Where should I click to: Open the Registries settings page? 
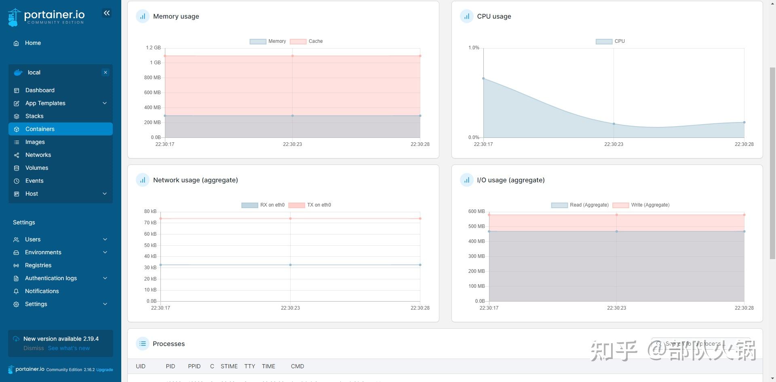[x=38, y=265]
